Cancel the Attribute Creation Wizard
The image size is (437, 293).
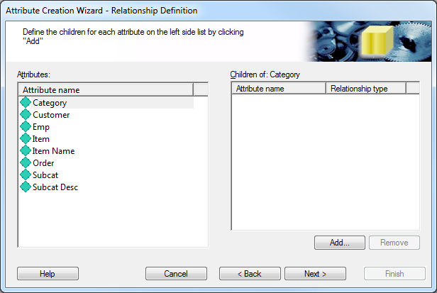(176, 274)
